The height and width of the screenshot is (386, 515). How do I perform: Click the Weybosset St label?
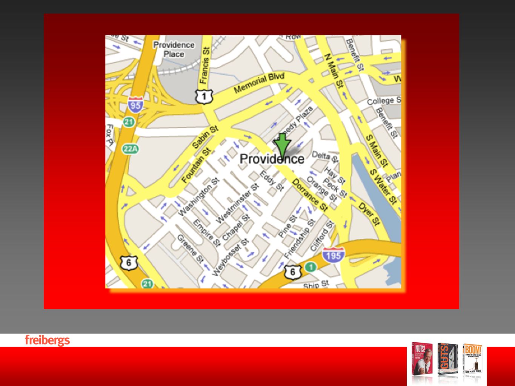tap(231, 257)
